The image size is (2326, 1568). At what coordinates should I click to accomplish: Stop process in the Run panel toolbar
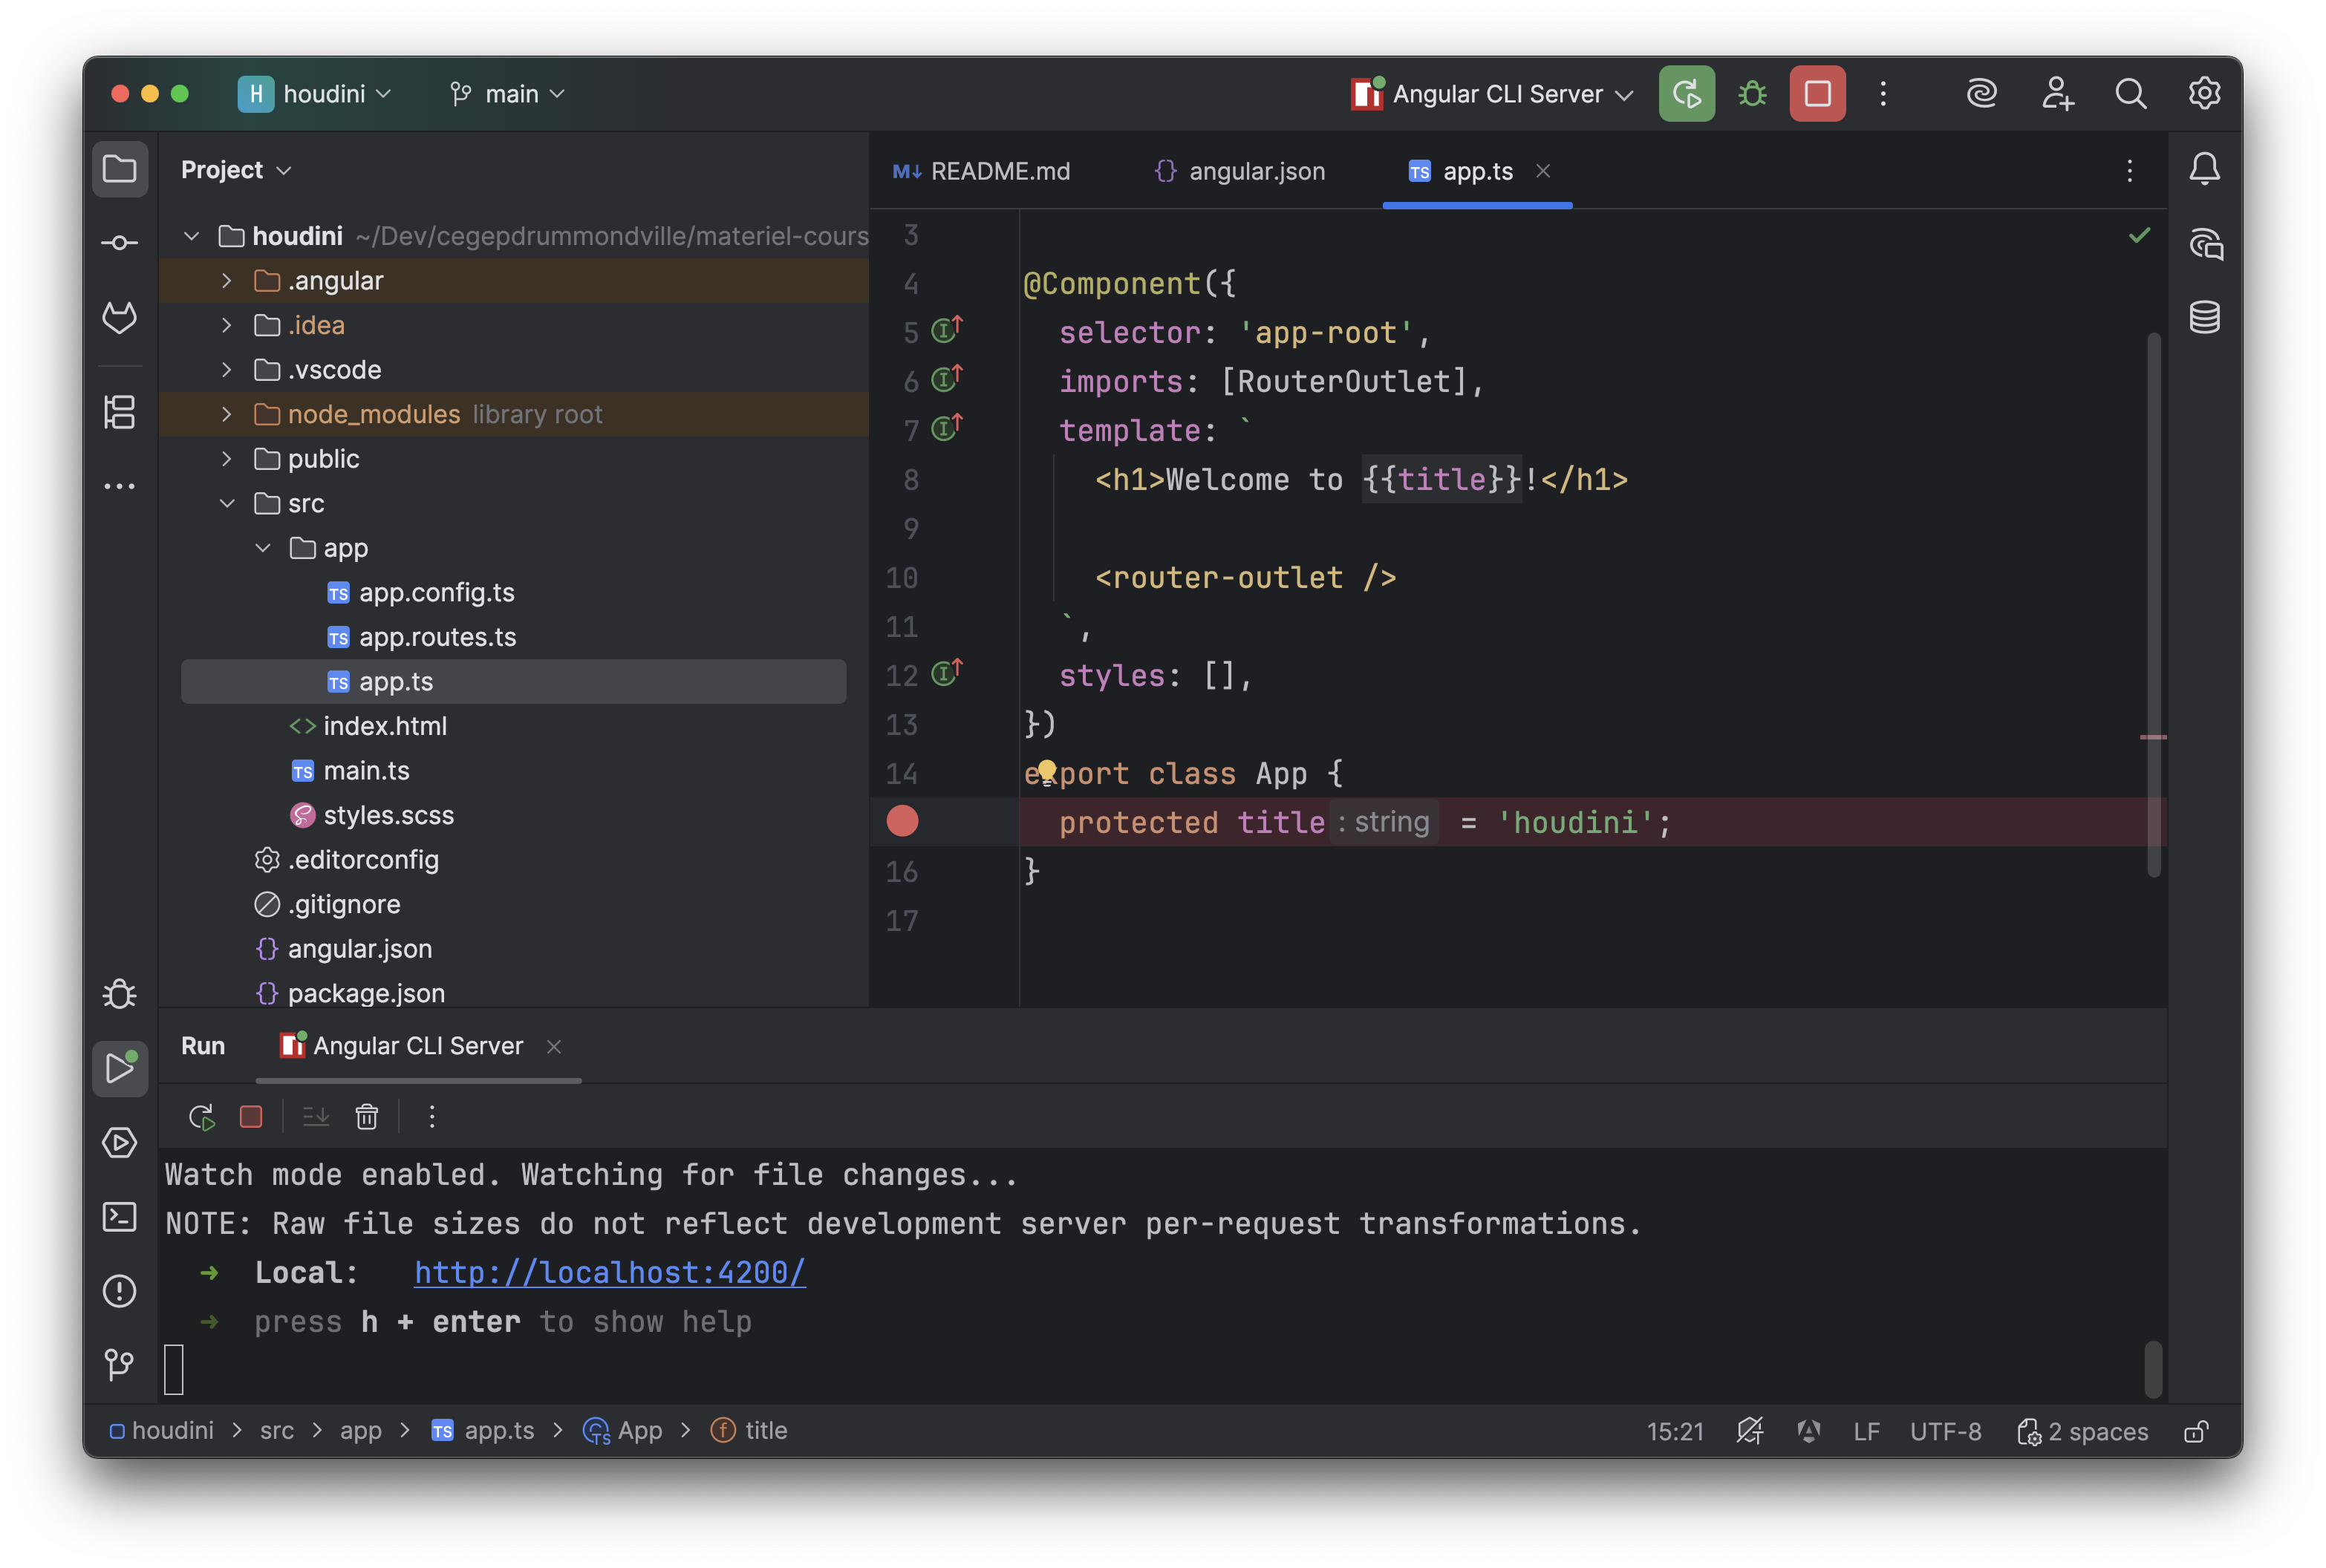coord(251,1117)
